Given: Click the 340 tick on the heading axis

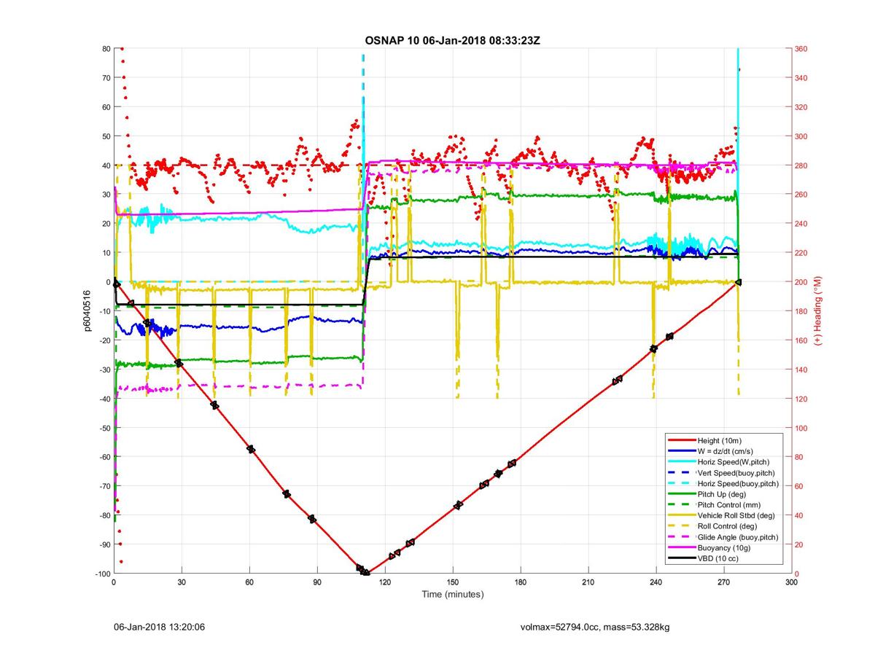Looking at the screenshot, I should pyautogui.click(x=801, y=78).
